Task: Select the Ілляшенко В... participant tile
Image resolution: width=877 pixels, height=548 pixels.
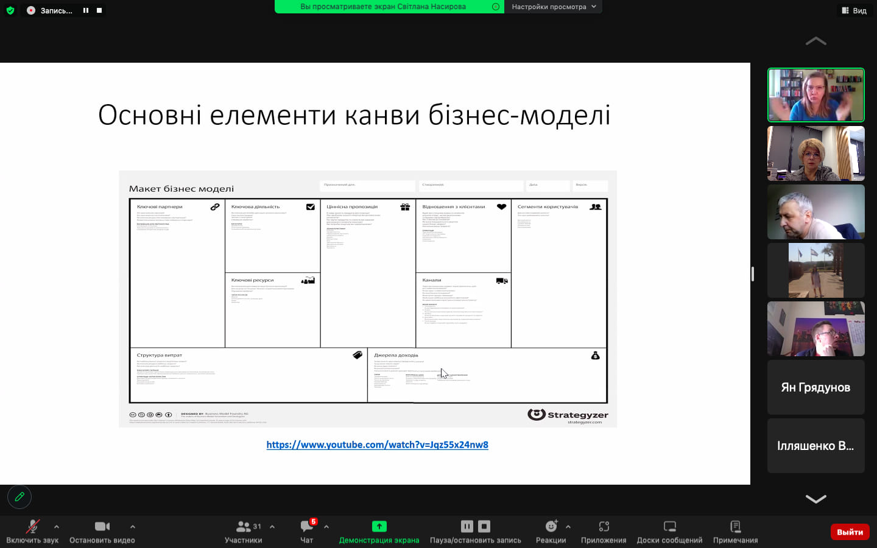Action: 816,446
